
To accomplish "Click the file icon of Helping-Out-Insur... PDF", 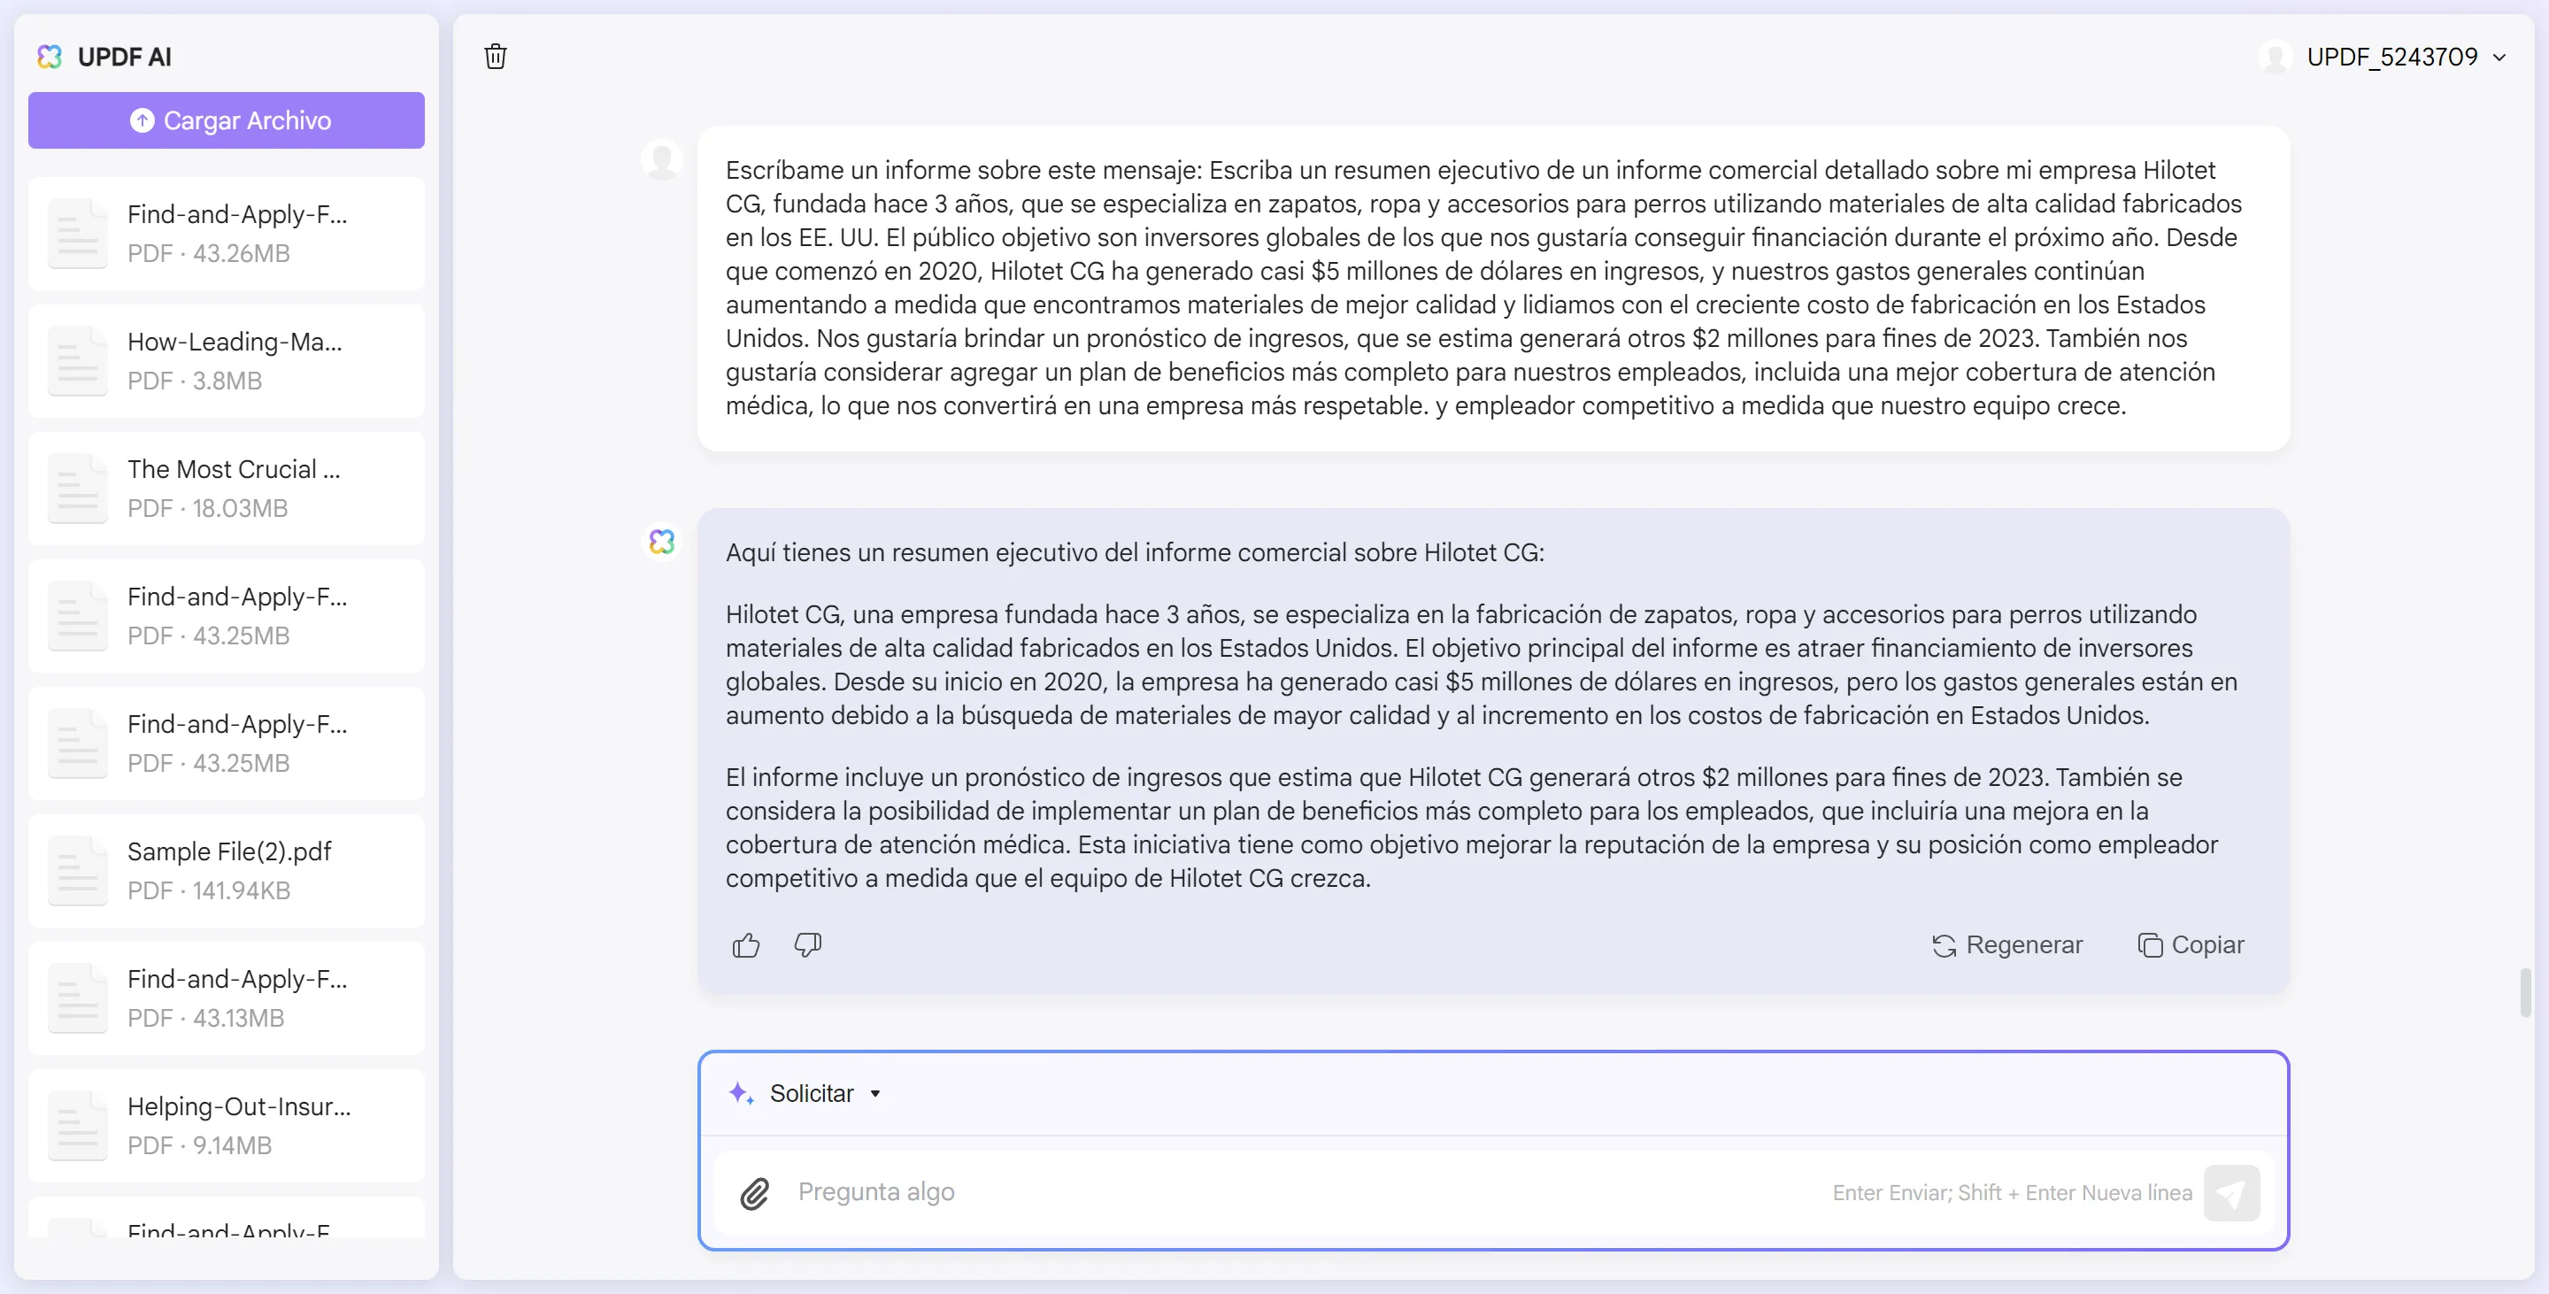I will point(77,1126).
